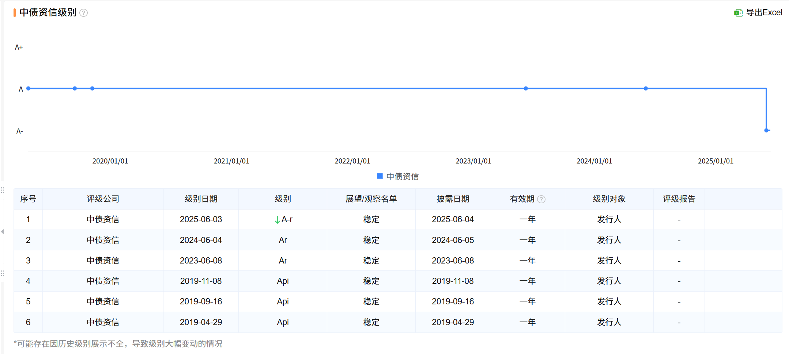Click the 级别 column header
Screen dimensions: 789x354
click(283, 199)
